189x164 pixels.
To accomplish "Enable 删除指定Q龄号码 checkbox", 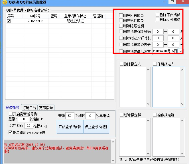I will [x=121, y=32].
